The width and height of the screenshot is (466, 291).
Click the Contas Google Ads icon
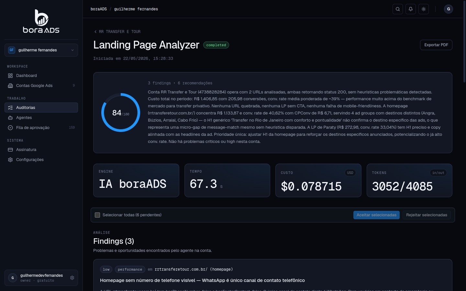(x=10, y=86)
